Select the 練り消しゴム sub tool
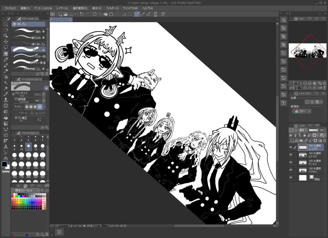 coord(28,43)
